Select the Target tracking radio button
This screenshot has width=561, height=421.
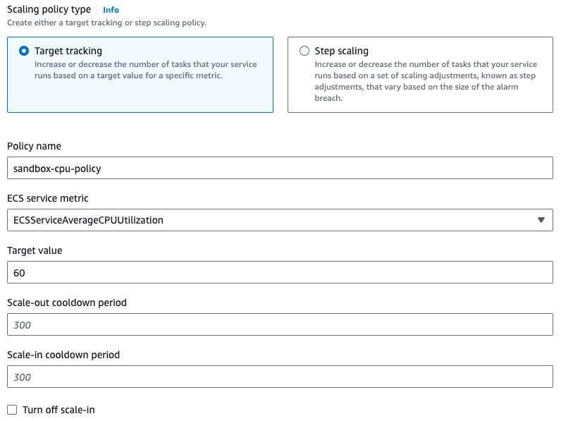[24, 51]
